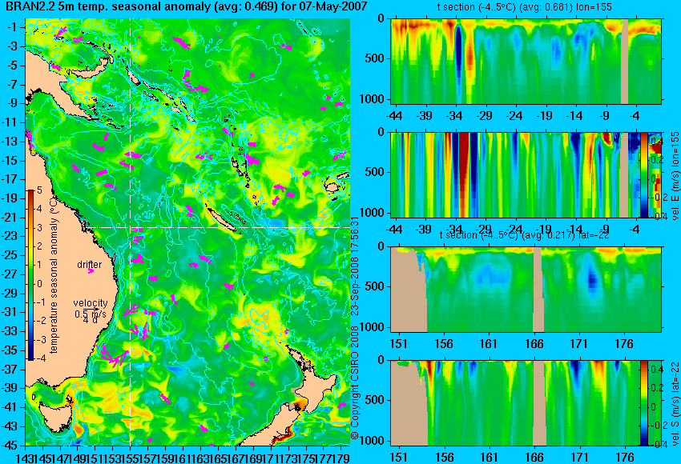The width and height of the screenshot is (681, 464).
Task: Click the magenta drifter arrows near latitude -36
Action: click(113, 355)
